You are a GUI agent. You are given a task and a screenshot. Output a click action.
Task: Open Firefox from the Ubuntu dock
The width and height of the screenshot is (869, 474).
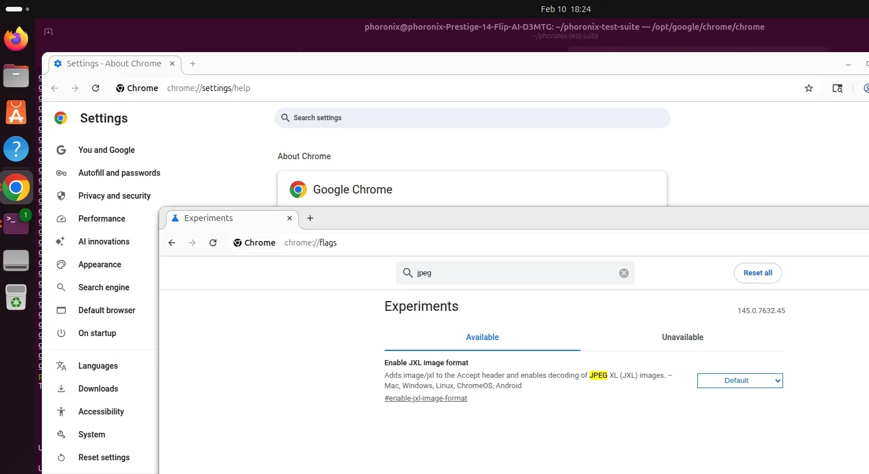click(x=16, y=39)
